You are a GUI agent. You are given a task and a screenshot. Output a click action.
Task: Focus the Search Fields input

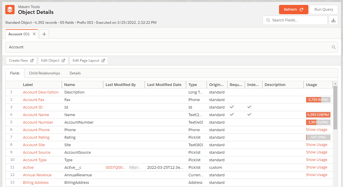click(295, 20)
